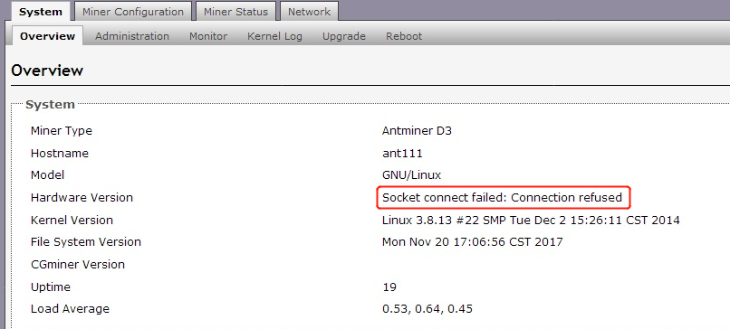Click the ant111 hostname value
The width and height of the screenshot is (730, 329).
(x=402, y=153)
